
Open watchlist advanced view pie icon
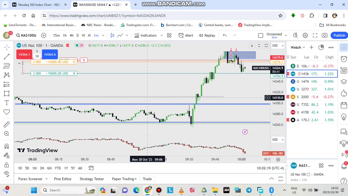(x=321, y=47)
